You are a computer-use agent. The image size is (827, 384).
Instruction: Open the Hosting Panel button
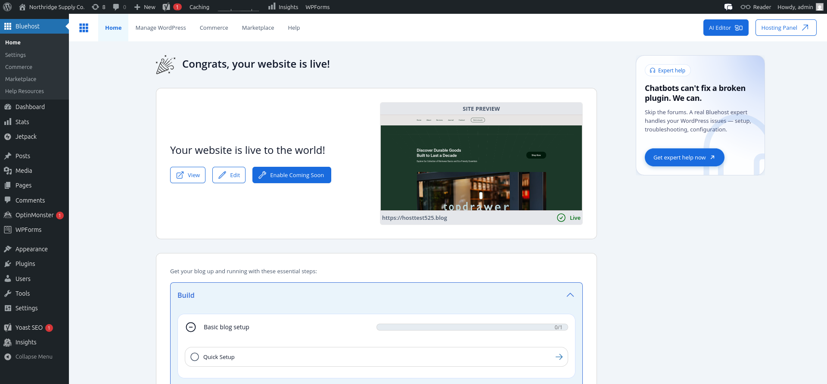(786, 28)
